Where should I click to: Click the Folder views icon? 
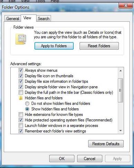[x=21, y=39]
